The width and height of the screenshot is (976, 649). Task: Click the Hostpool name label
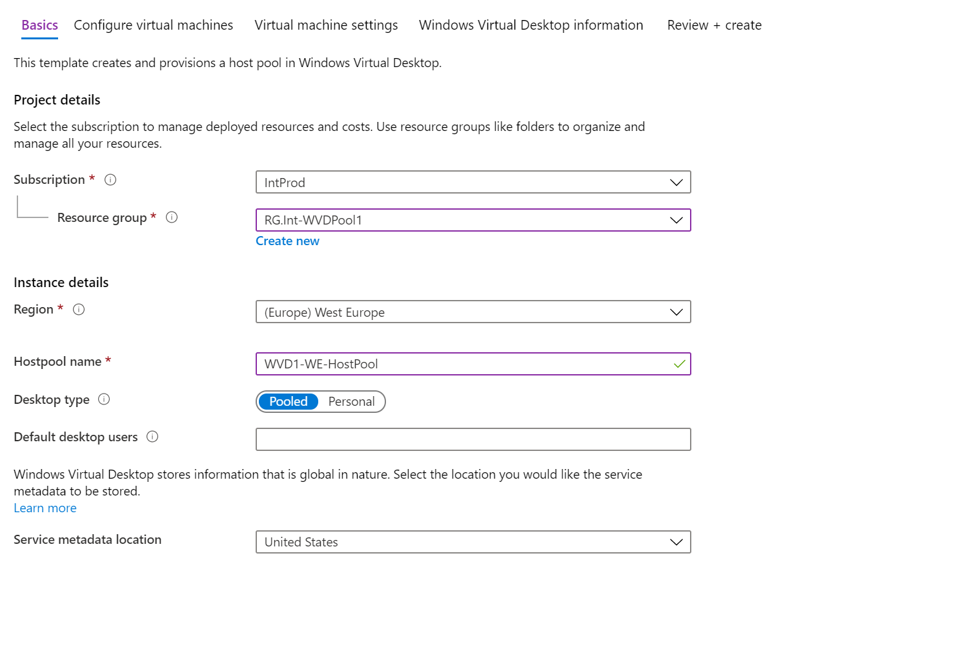click(57, 361)
